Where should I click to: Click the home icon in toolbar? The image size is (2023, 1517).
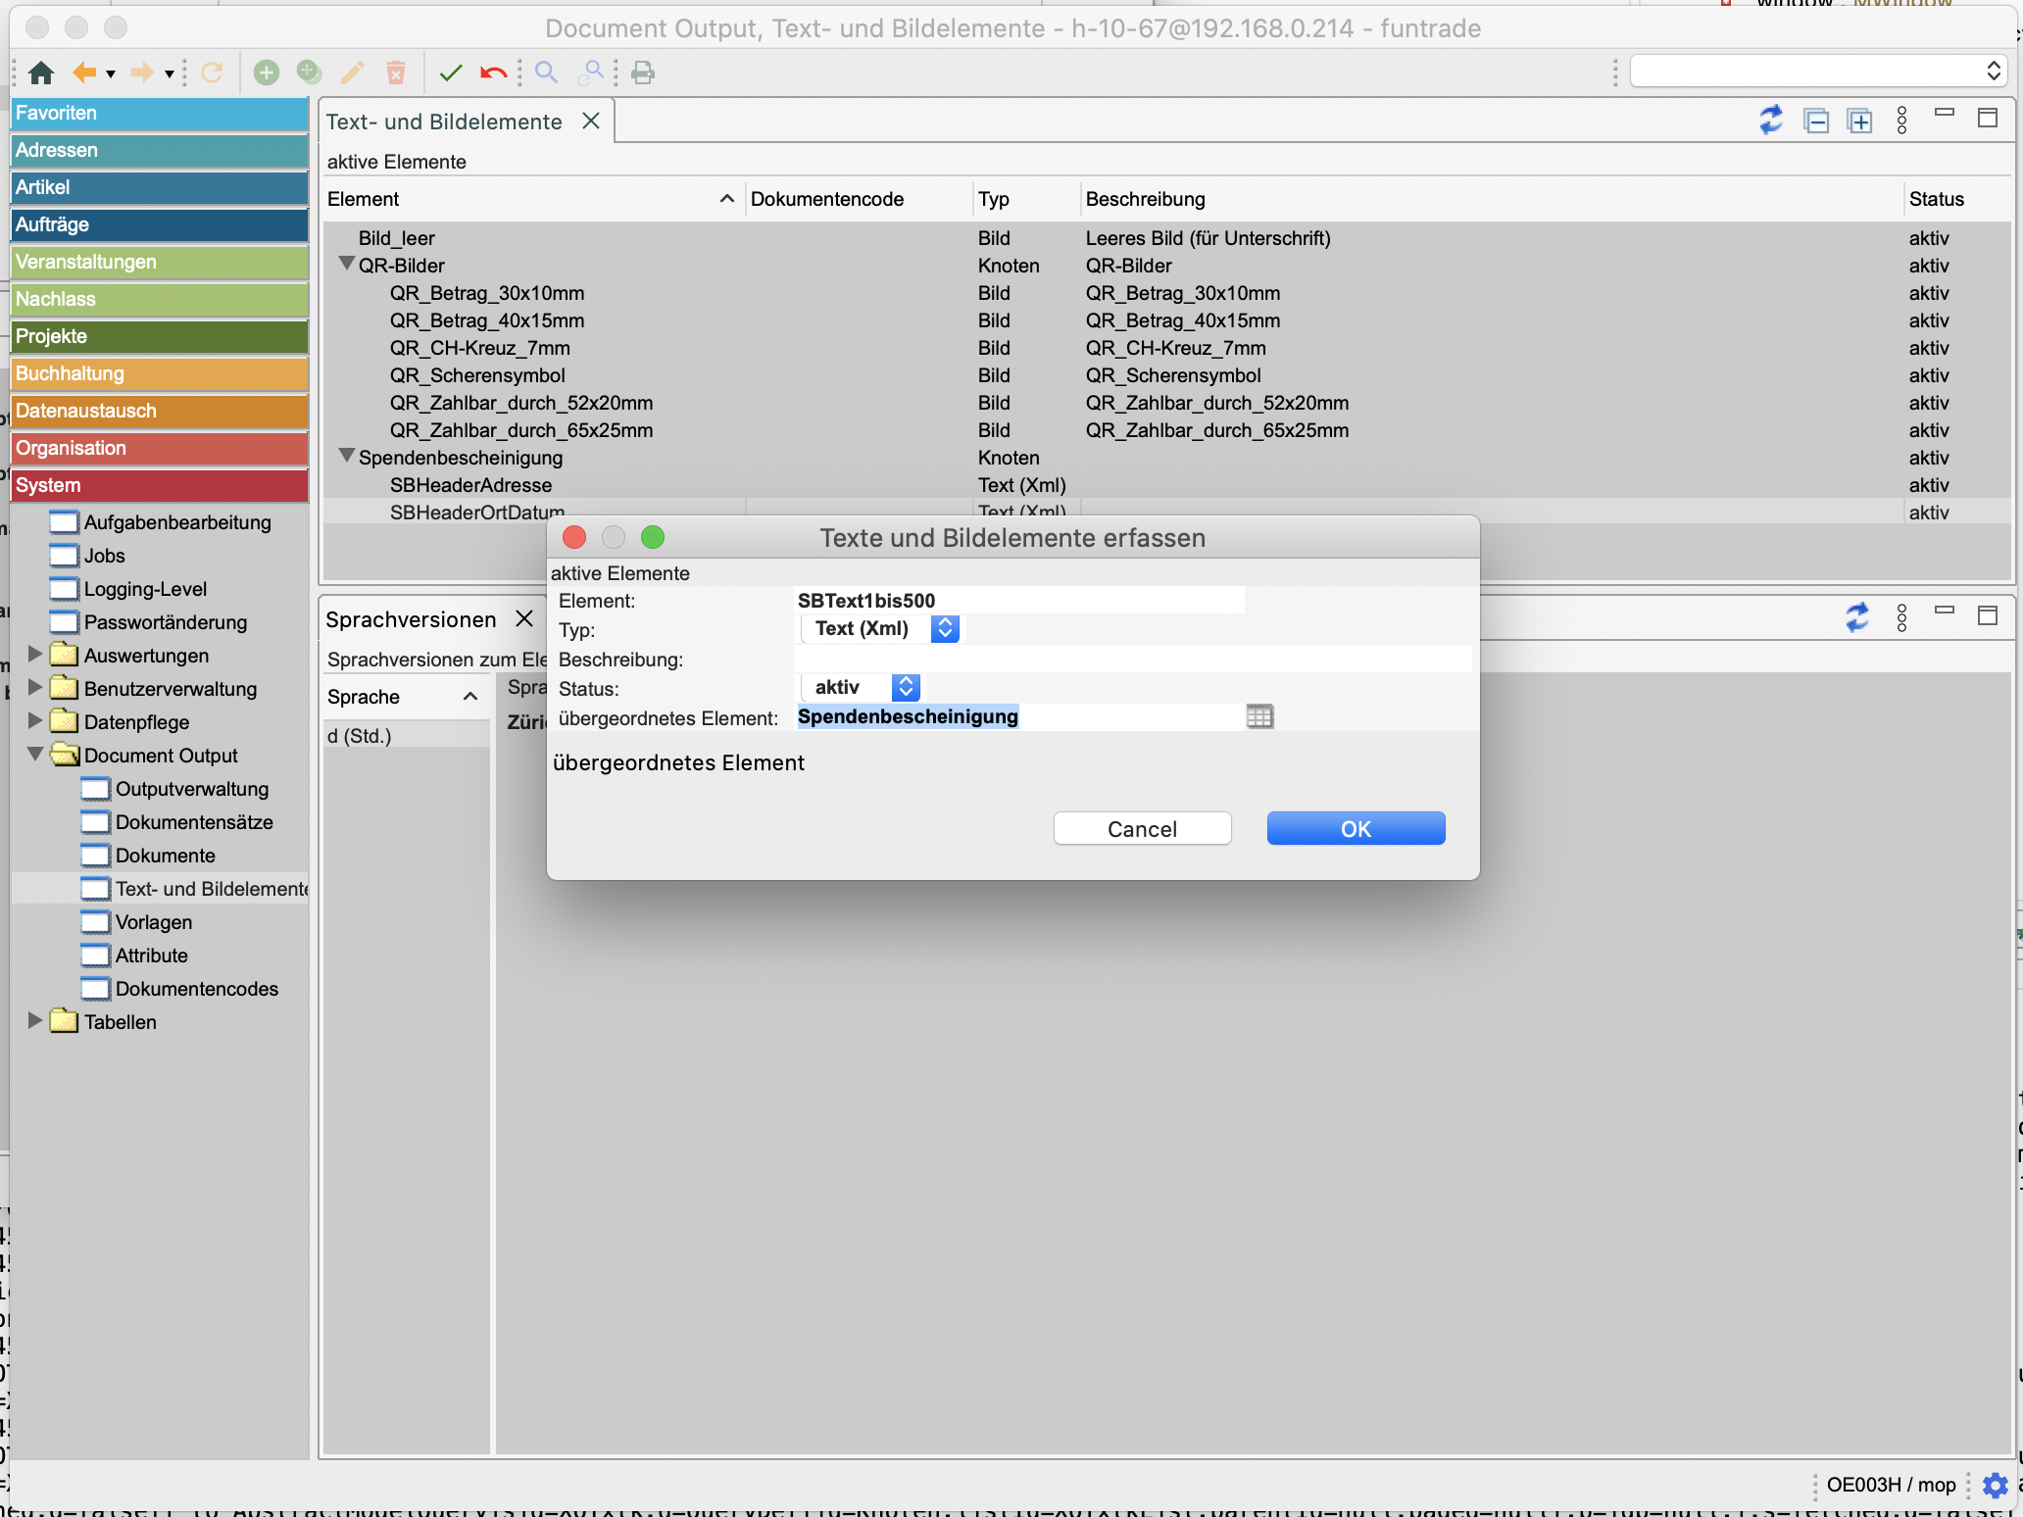pyautogui.click(x=41, y=73)
